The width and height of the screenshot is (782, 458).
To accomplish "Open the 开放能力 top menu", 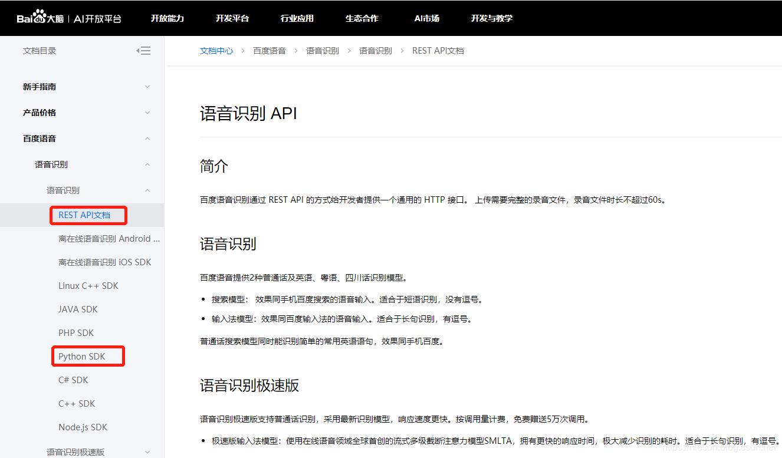I will [x=167, y=18].
